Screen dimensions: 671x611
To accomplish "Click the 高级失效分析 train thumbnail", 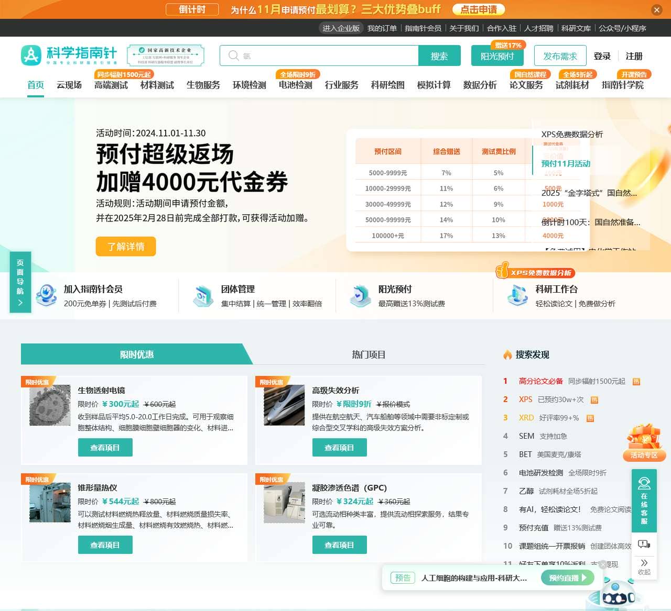I will coord(284,405).
